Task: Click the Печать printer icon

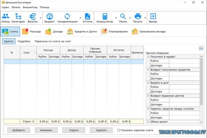Action: click(138, 17)
